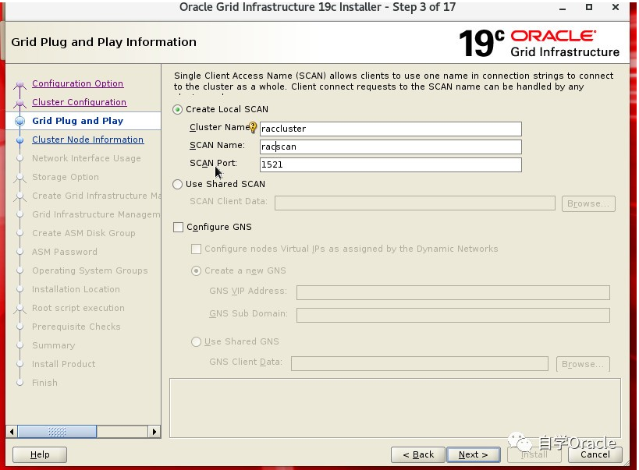This screenshot has width=639, height=470.
Task: Select the Use Shared SCAN option
Action: pos(177,185)
